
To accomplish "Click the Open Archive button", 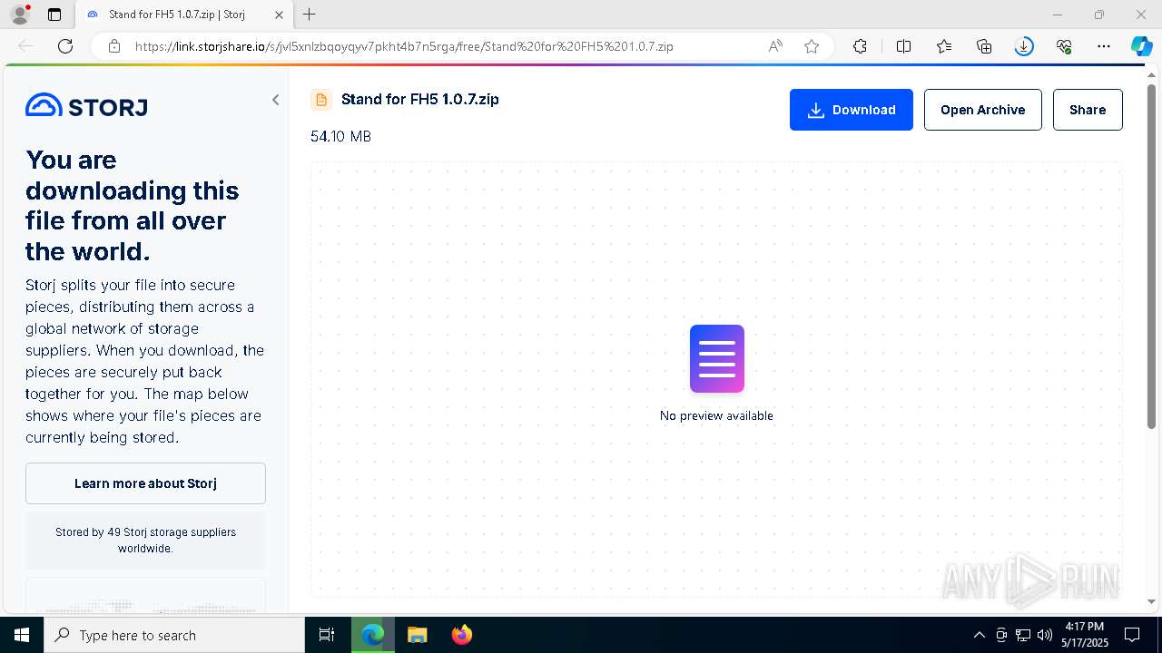I will tap(982, 110).
